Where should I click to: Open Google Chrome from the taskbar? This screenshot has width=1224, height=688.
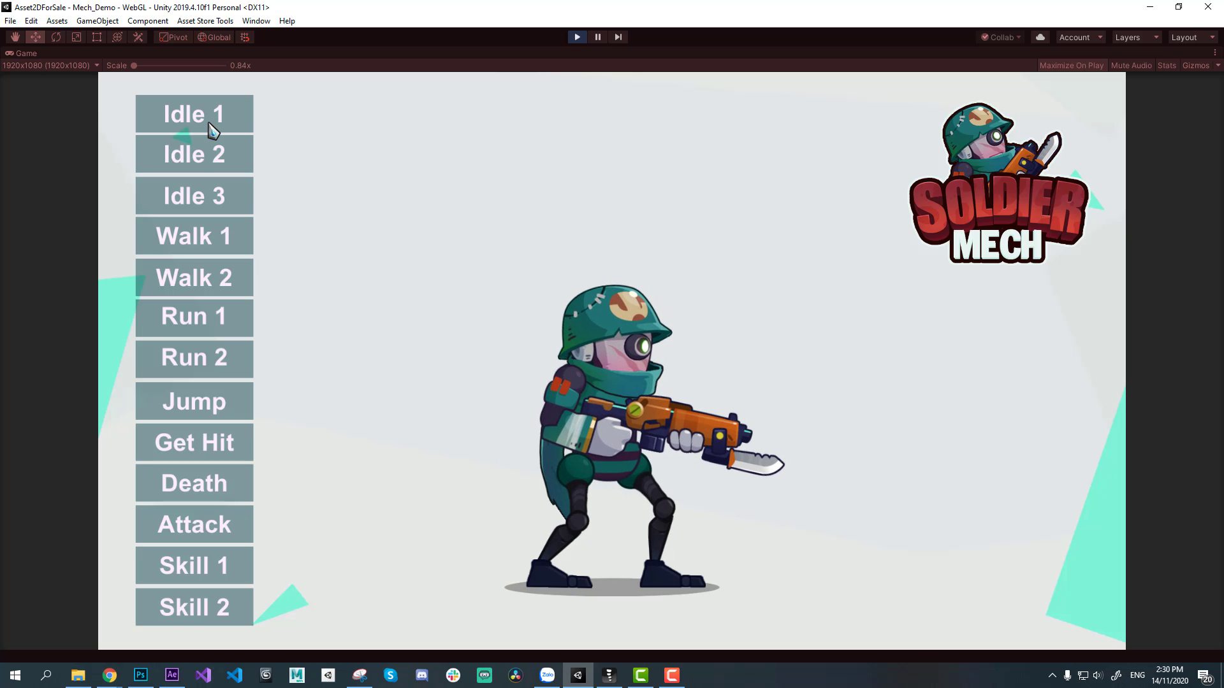[110, 675]
